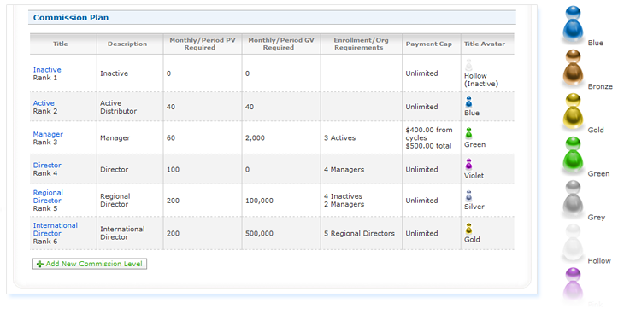Choose the large Hollow avatar icon

click(573, 242)
